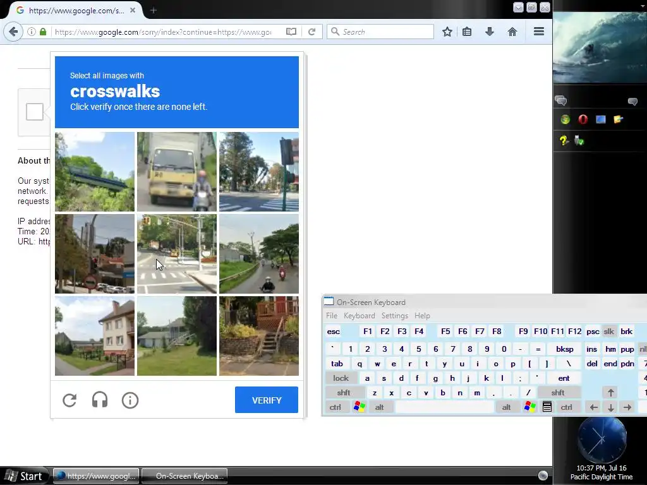This screenshot has height=485, width=647.
Task: Open the bookmarks list icon
Action: tap(467, 32)
